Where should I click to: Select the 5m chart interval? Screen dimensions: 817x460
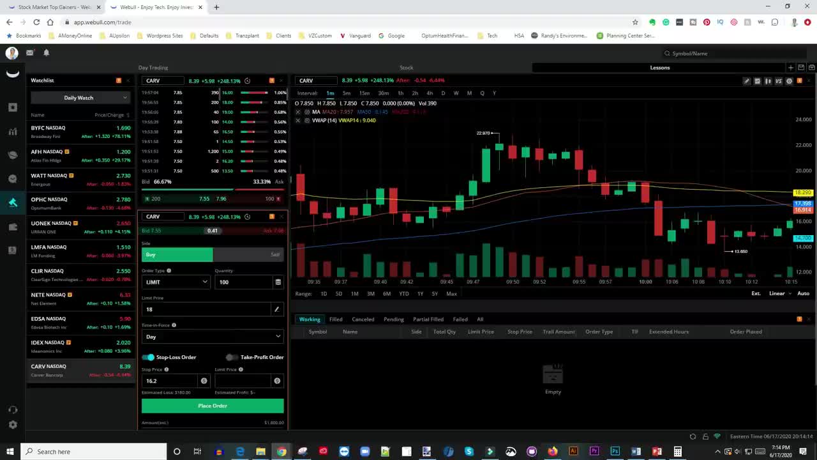click(347, 93)
